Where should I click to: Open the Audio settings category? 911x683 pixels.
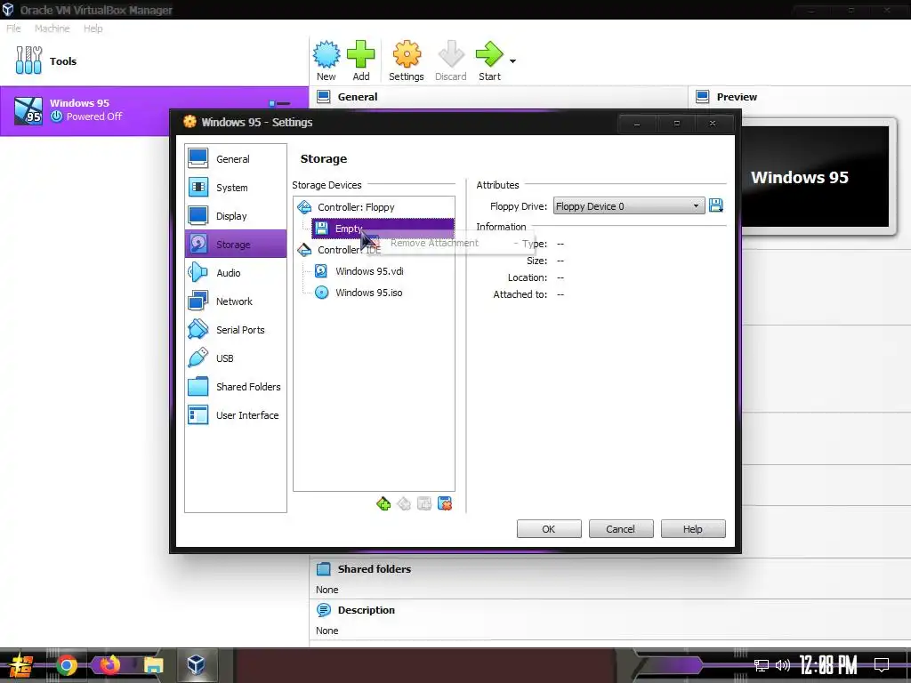click(x=235, y=273)
